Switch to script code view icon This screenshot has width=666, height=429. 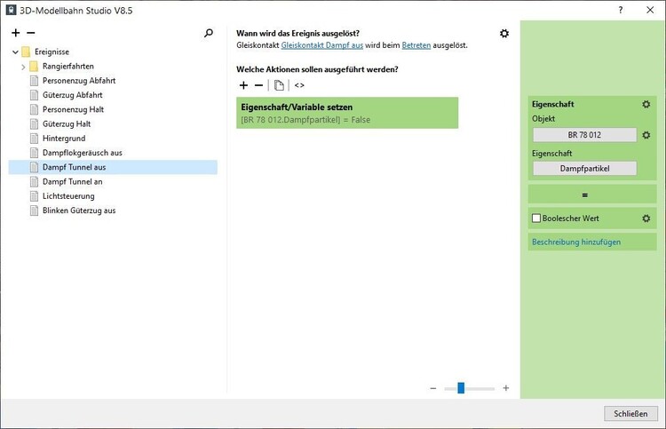tap(299, 85)
